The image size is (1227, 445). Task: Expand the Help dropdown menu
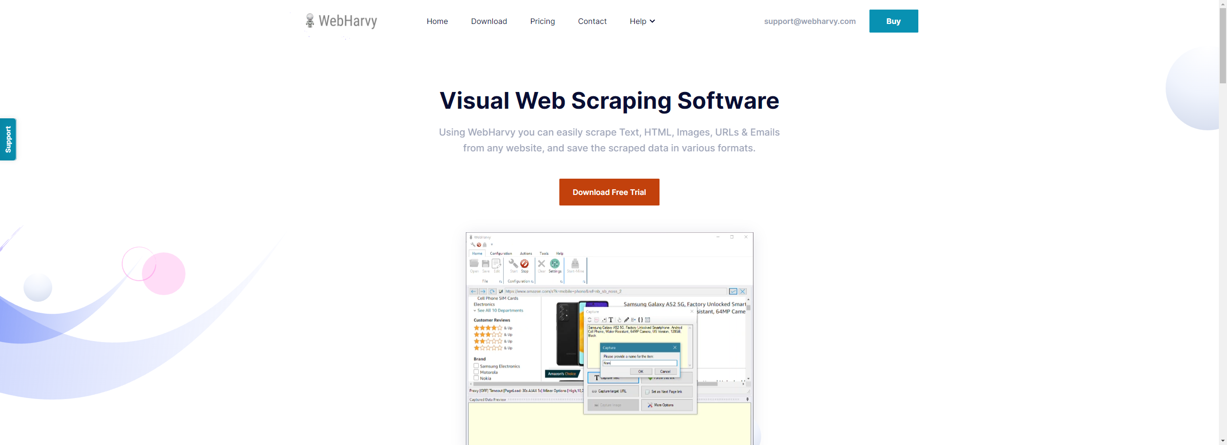pos(642,21)
